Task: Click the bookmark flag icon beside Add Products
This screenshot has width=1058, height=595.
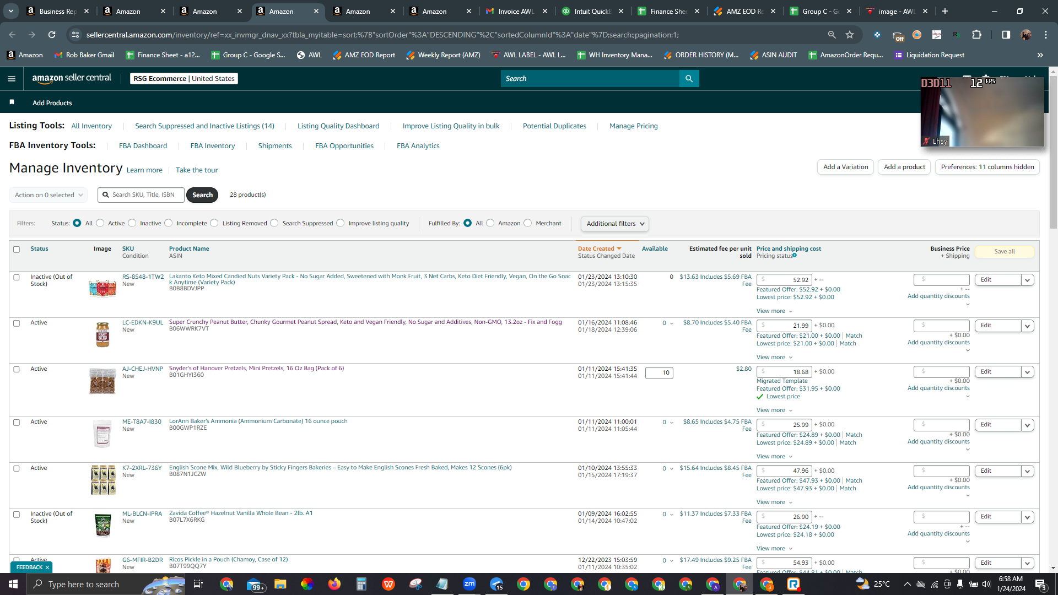Action: tap(12, 102)
